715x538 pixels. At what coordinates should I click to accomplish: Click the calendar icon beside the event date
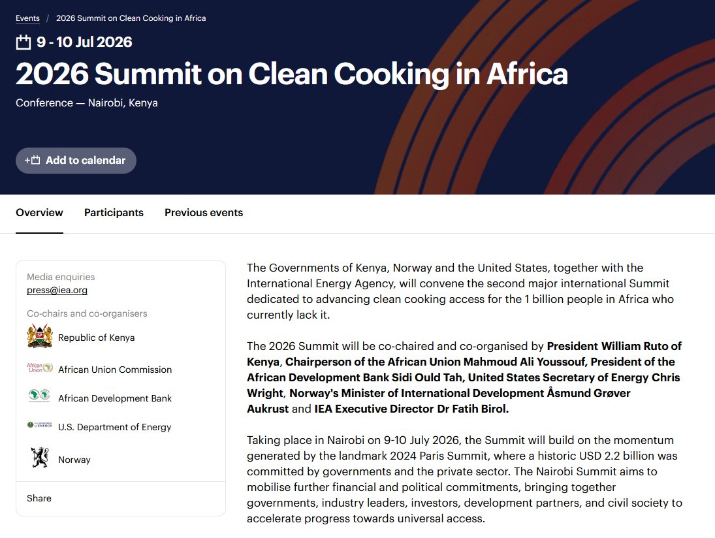pyautogui.click(x=24, y=42)
